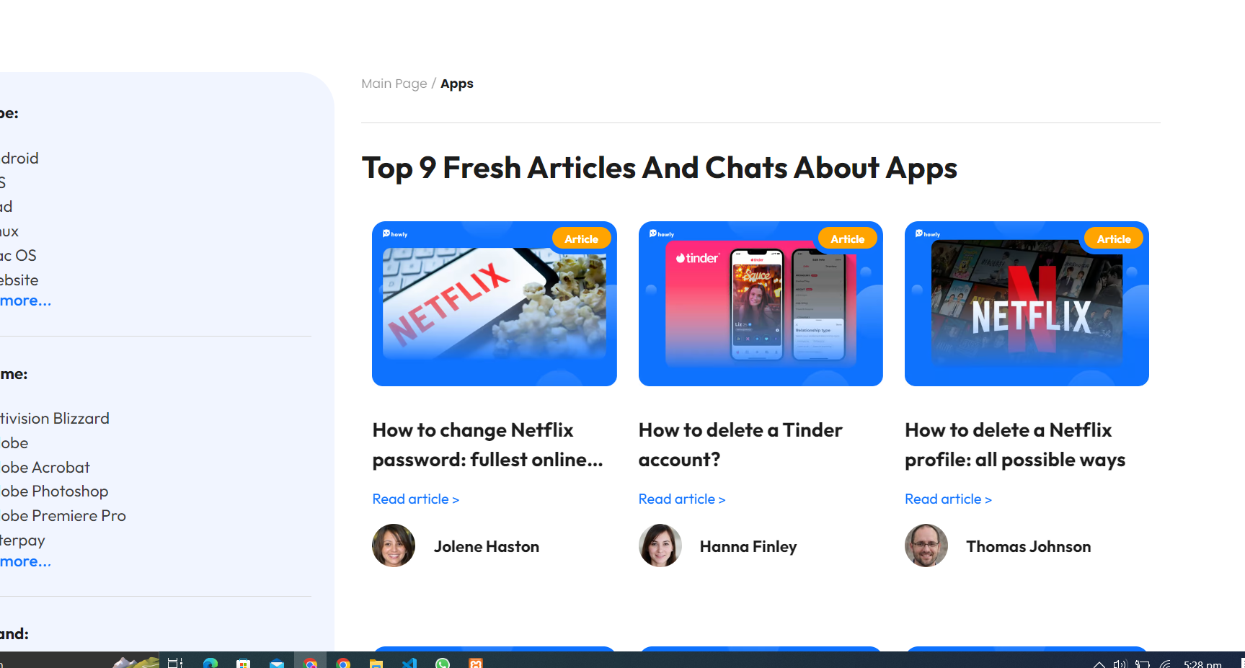This screenshot has height=668, width=1245.
Task: Open the Mail app taskbar icon
Action: coord(277,663)
